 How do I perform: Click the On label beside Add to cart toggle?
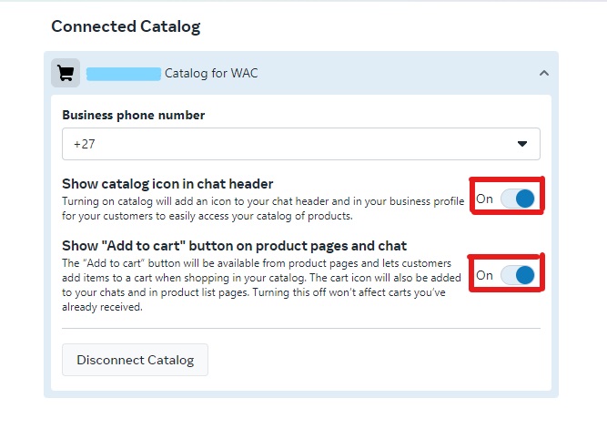tap(484, 275)
